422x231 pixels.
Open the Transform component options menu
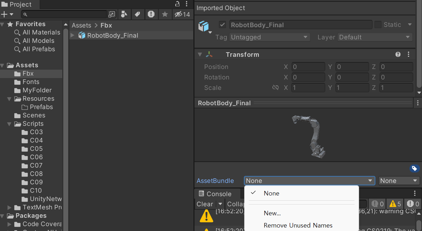pos(408,55)
